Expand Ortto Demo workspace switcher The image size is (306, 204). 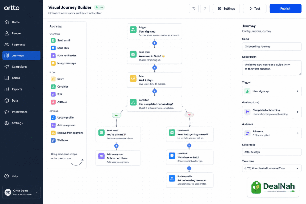(x=21, y=192)
